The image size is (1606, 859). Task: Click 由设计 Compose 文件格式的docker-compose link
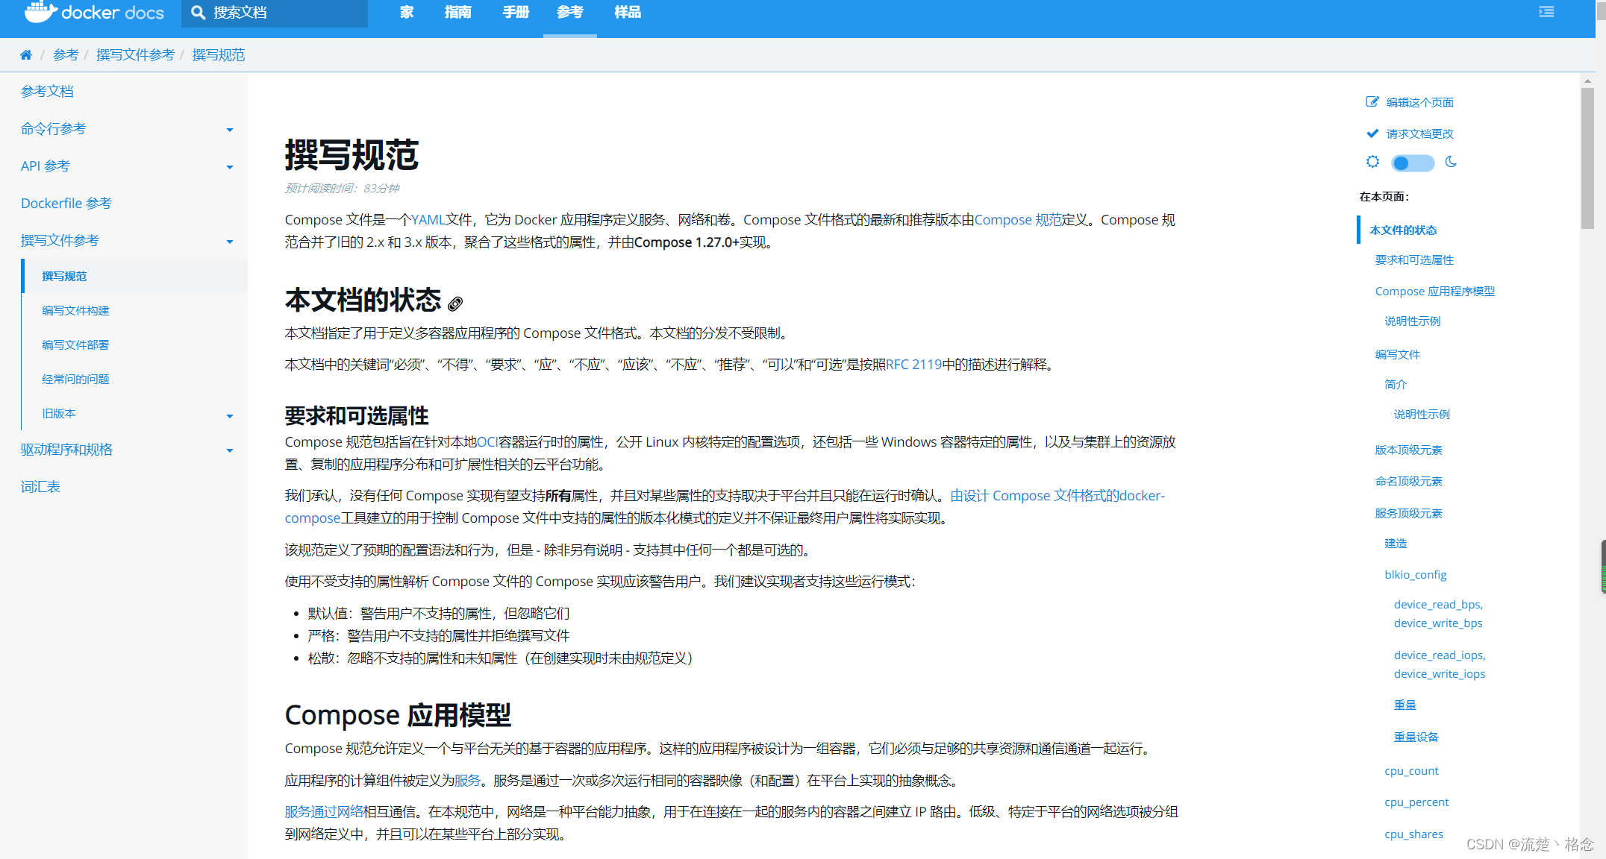(1057, 496)
